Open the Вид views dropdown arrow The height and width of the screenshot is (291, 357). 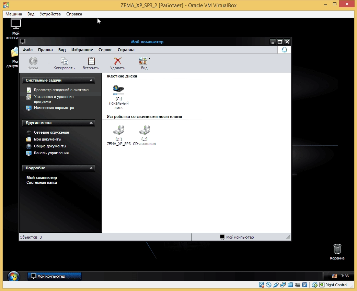point(149,59)
